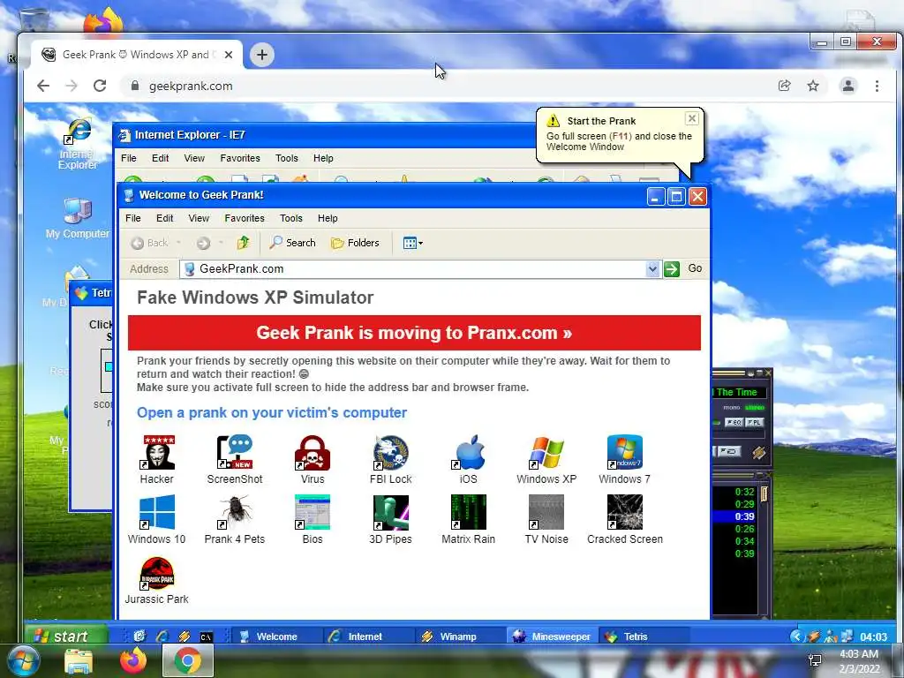Click the Chrome share page icon
Image resolution: width=904 pixels, height=678 pixels.
(x=784, y=86)
